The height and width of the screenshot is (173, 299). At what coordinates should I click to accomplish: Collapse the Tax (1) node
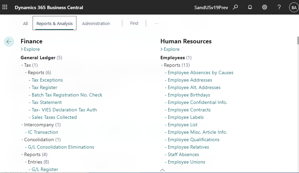[x=30, y=65]
